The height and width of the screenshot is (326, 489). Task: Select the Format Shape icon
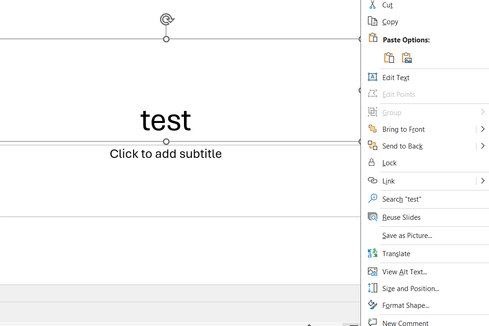(x=373, y=305)
